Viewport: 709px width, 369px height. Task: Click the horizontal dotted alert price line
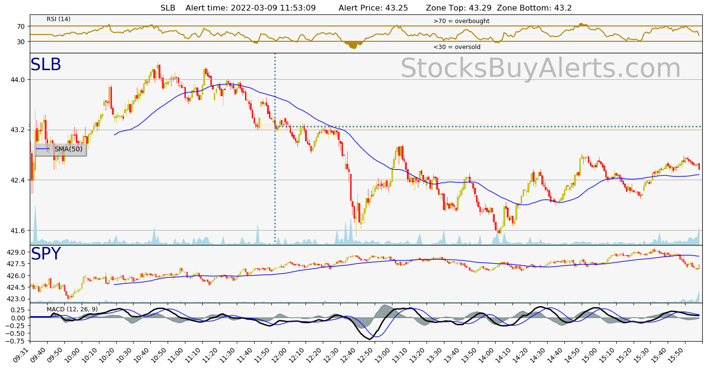489,127
